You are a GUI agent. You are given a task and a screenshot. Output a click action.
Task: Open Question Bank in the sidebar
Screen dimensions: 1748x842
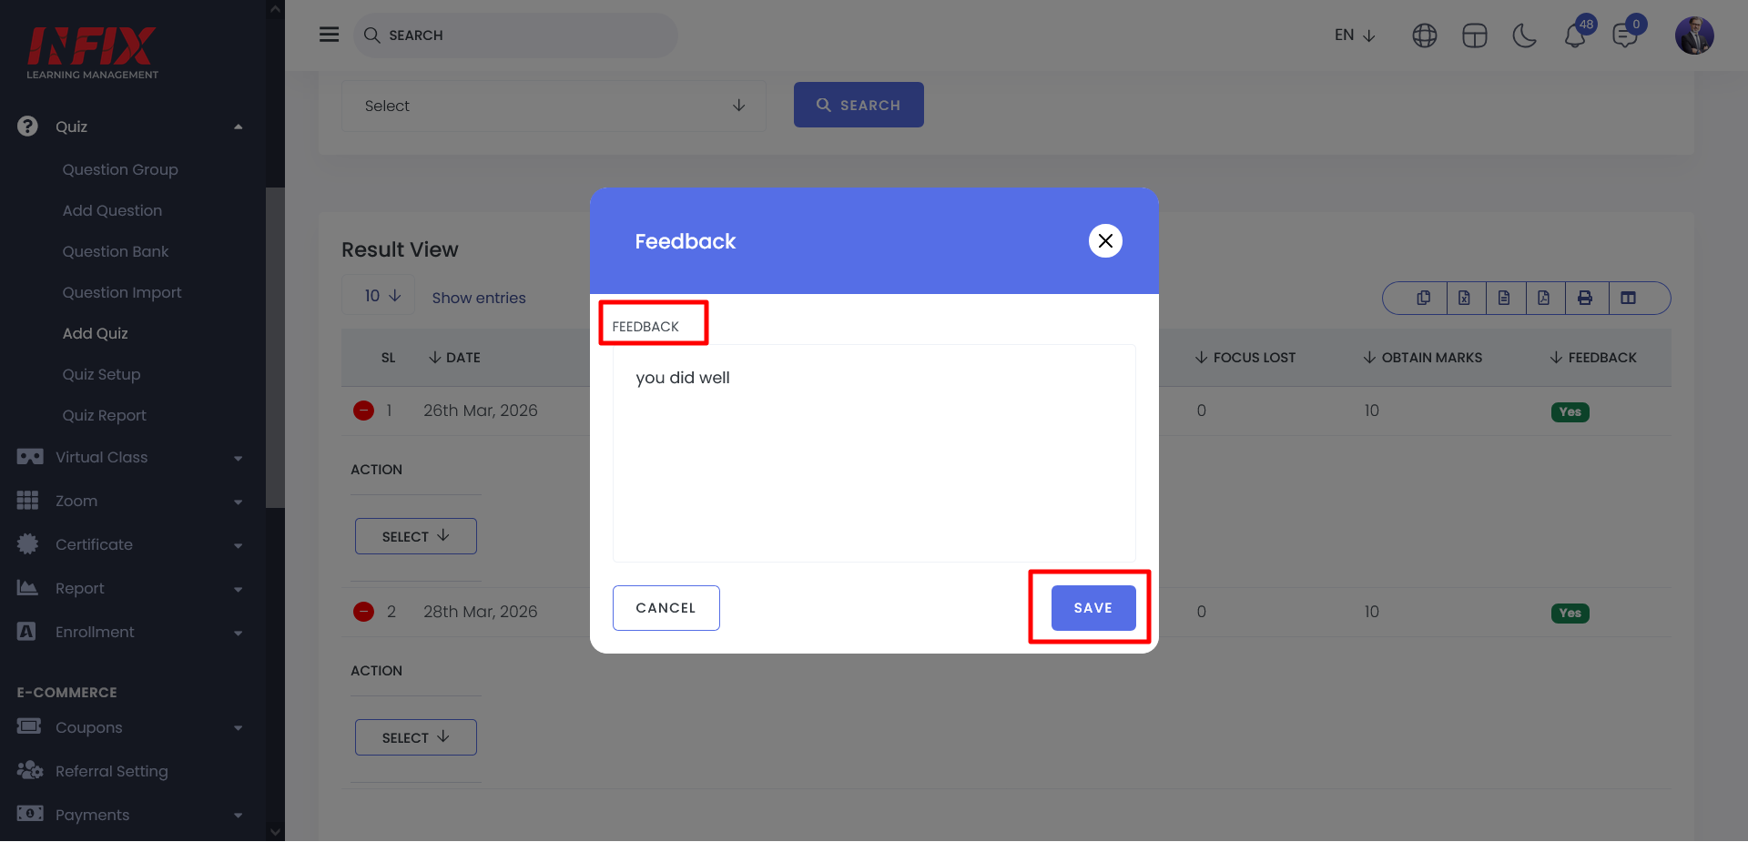[116, 251]
